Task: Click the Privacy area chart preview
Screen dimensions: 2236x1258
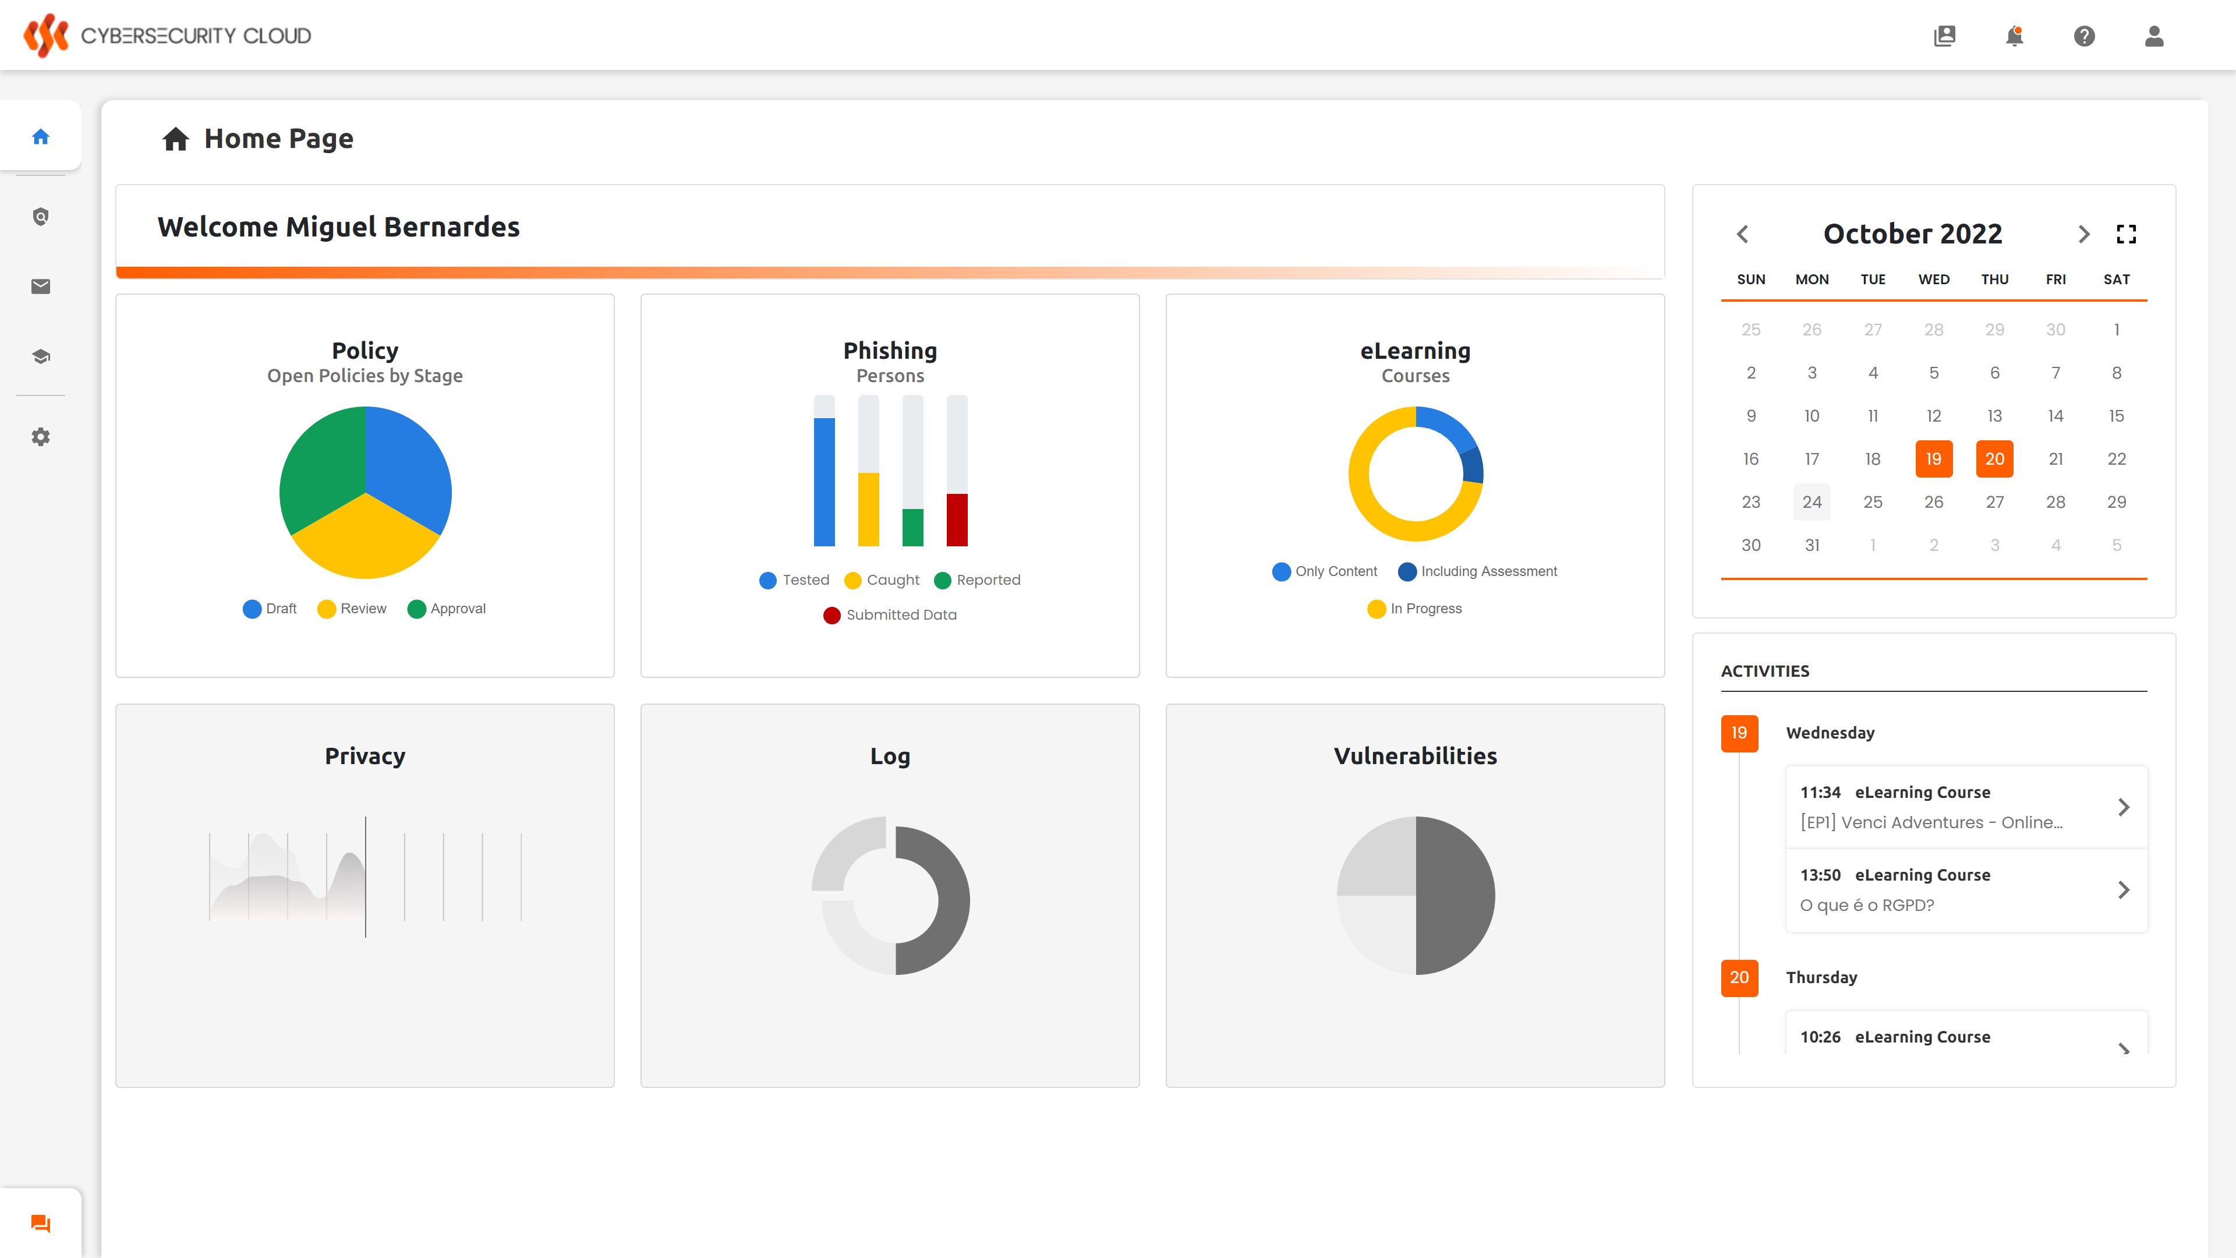Action: pyautogui.click(x=365, y=877)
